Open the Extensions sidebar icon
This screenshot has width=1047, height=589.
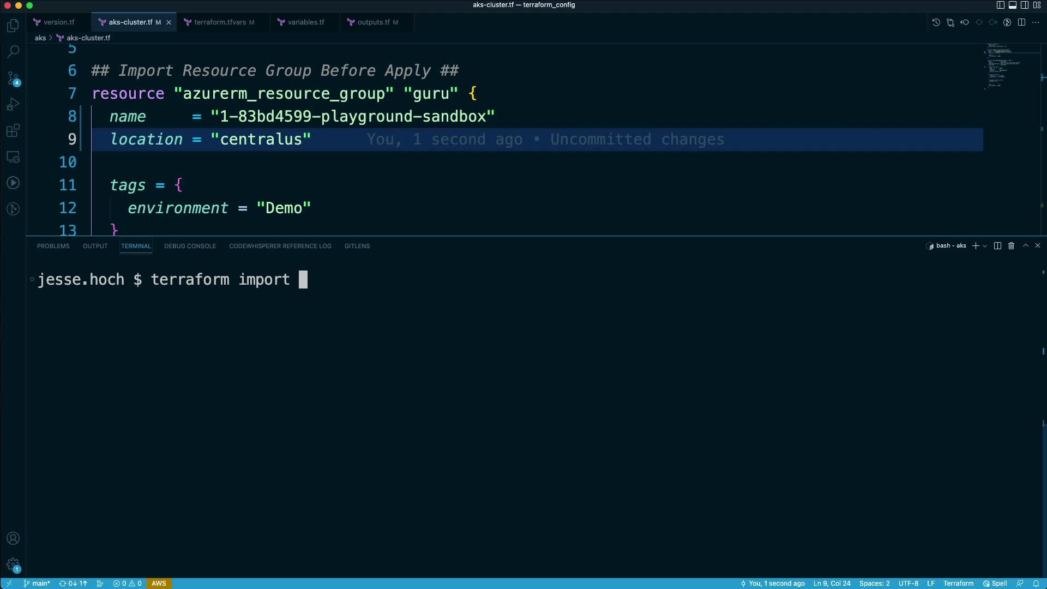(13, 130)
